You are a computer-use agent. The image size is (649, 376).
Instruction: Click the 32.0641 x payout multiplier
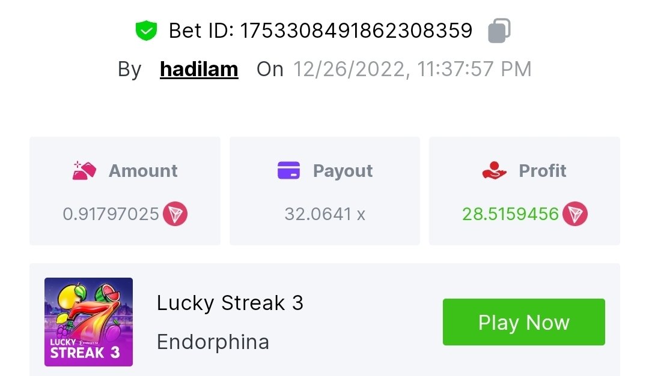point(325,214)
